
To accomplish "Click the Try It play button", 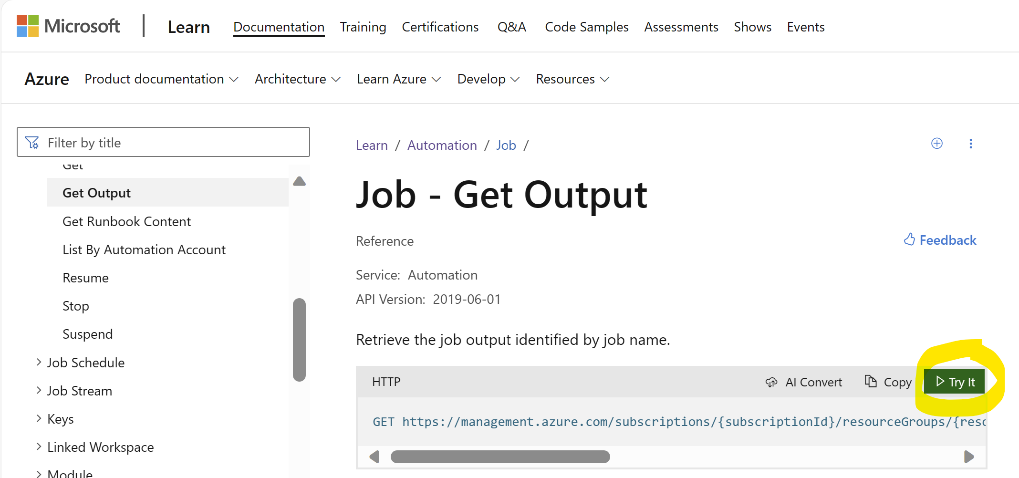I will [x=954, y=382].
